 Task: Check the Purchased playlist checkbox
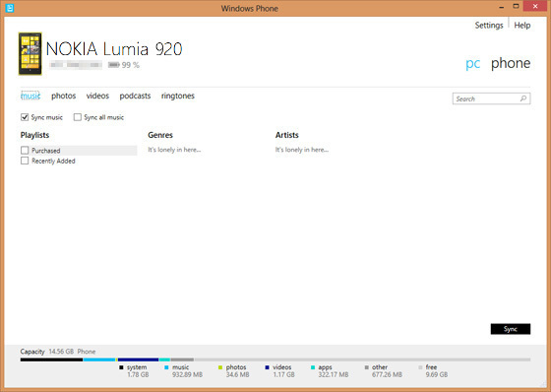coord(25,151)
